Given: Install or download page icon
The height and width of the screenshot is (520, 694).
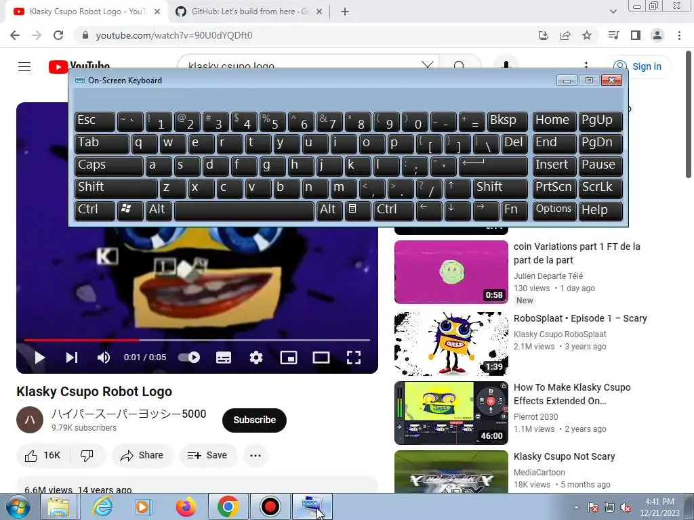Looking at the screenshot, I should 544,35.
